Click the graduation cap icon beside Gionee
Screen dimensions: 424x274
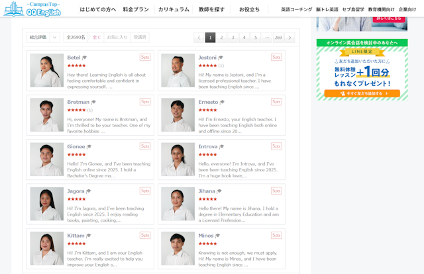(x=89, y=147)
